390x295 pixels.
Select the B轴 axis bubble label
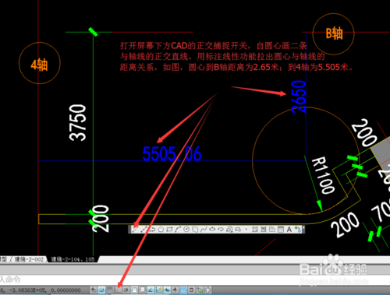tap(335, 33)
